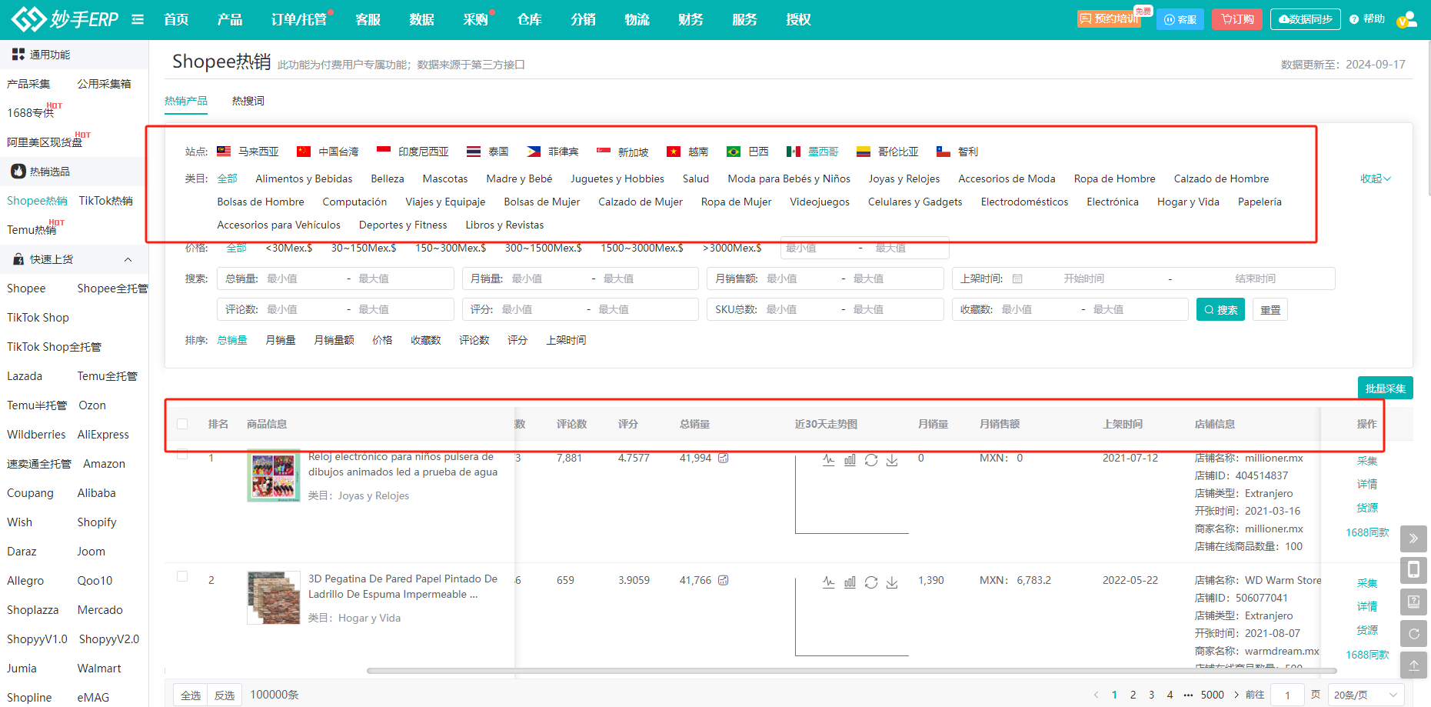Click the 批量采集 button
The width and height of the screenshot is (1431, 707).
[1385, 389]
